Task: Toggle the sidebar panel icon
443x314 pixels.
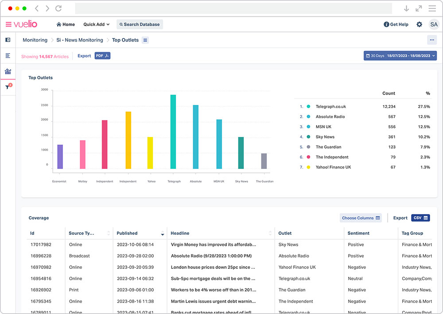Action: point(8,40)
